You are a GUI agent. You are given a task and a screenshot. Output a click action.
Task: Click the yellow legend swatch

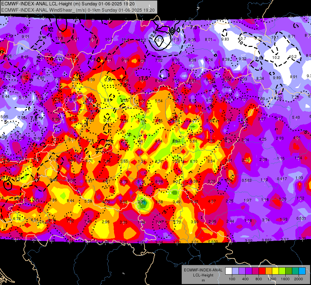click(275, 271)
